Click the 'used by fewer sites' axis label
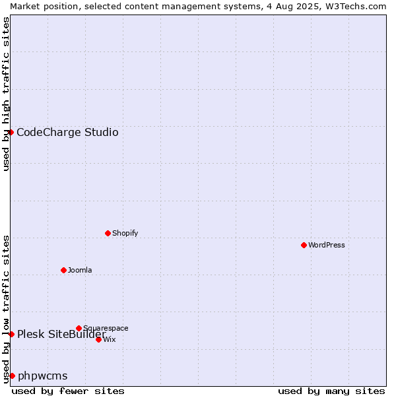The height and width of the screenshot is (396, 396). (x=68, y=391)
